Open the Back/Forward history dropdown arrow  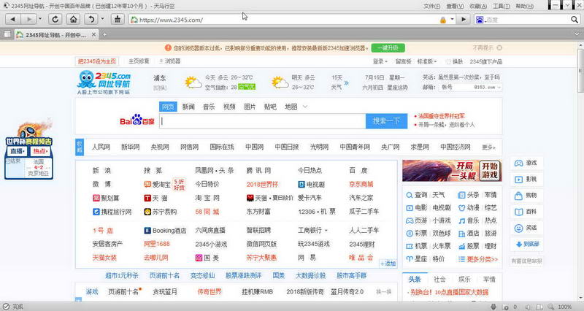click(x=40, y=20)
